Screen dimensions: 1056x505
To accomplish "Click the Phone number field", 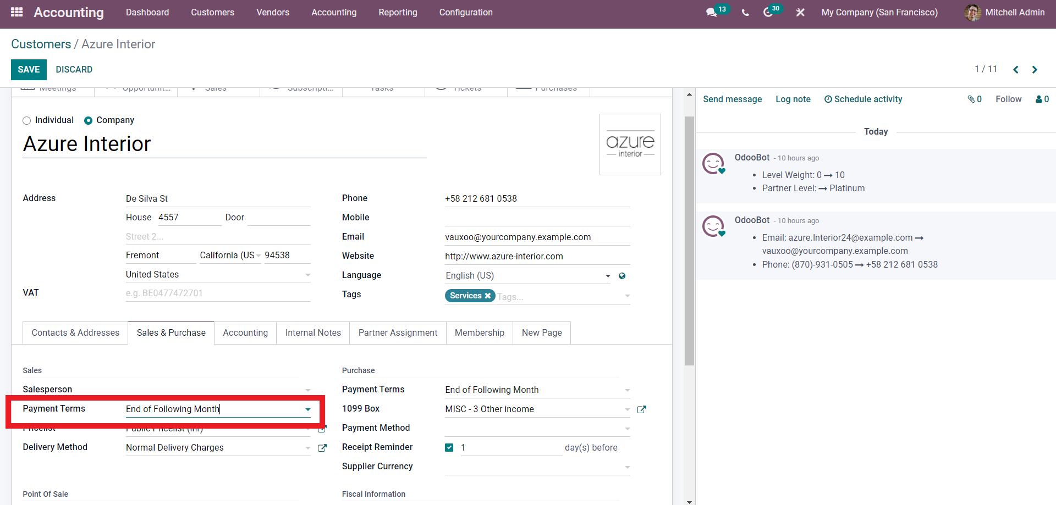I will click(537, 198).
